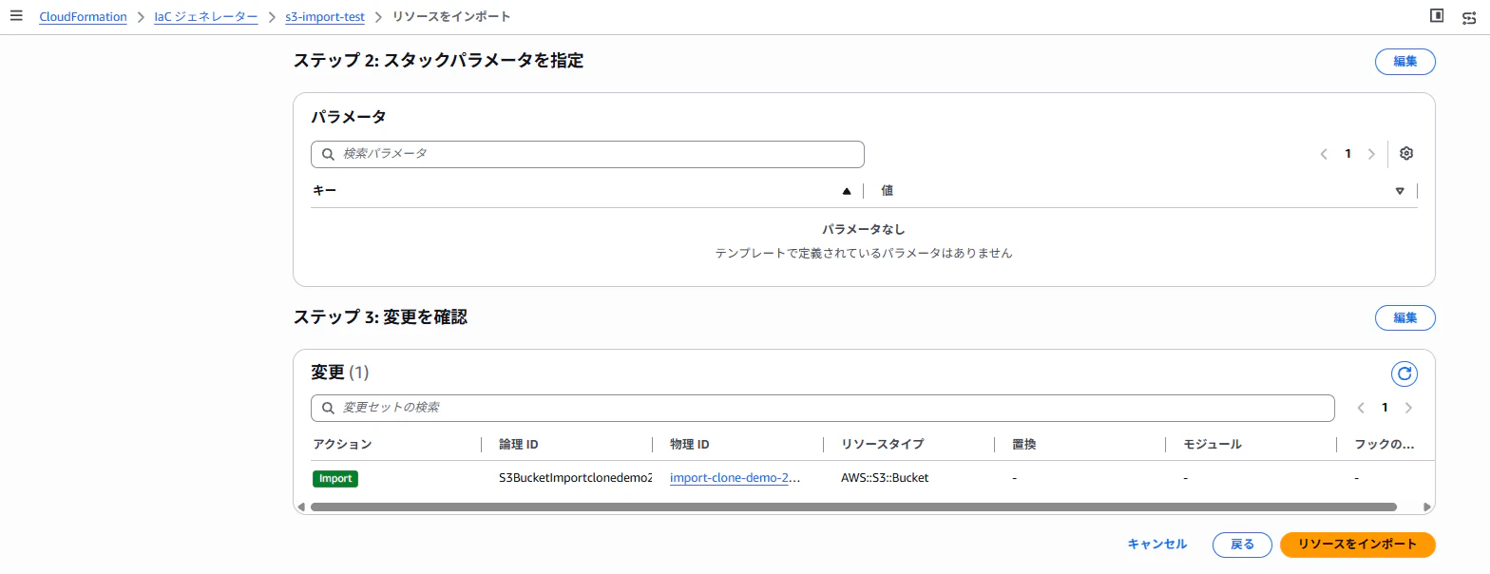Click right arrow of horizontal scrollbar
This screenshot has width=1490, height=574.
[1426, 507]
